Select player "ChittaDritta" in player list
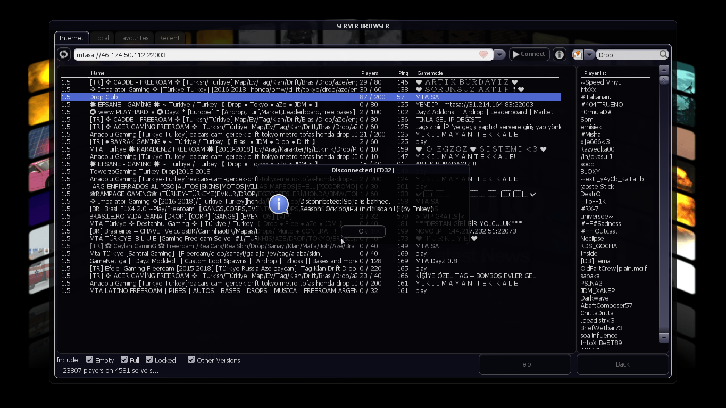Screen dimensions: 726x408 [x=597, y=313]
